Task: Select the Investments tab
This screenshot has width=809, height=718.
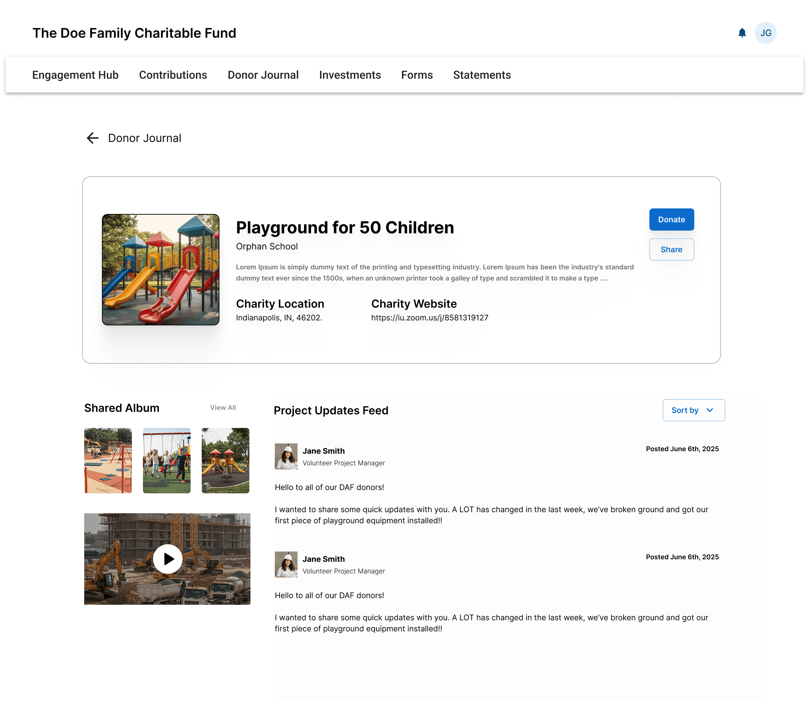Action: pyautogui.click(x=350, y=75)
